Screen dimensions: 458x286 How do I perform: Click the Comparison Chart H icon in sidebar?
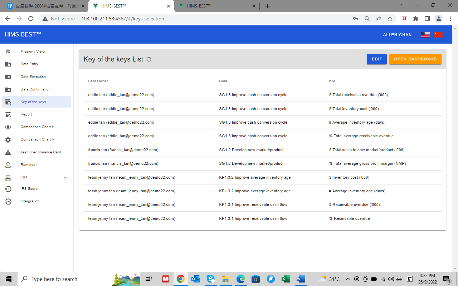[8, 127]
